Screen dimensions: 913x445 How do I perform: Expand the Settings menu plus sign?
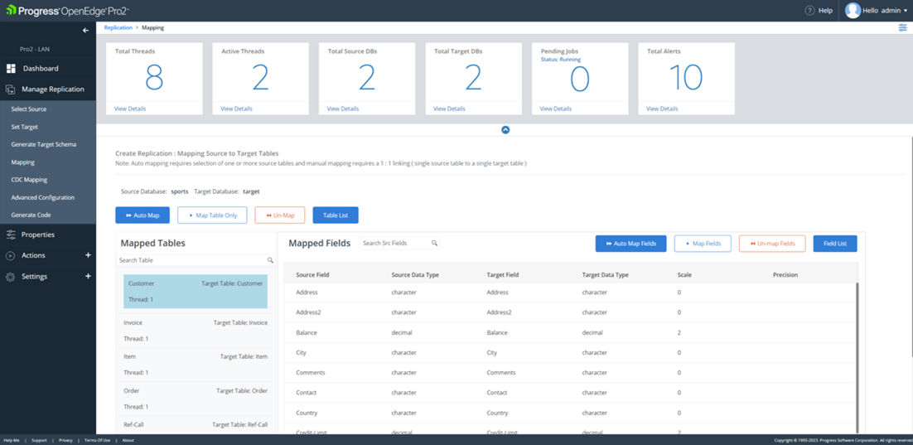(x=88, y=276)
